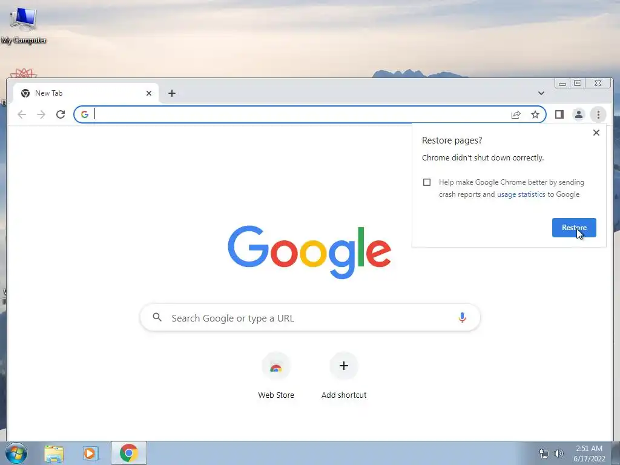Open the volume tray icon
Screen dimensions: 620x465
tap(559, 453)
